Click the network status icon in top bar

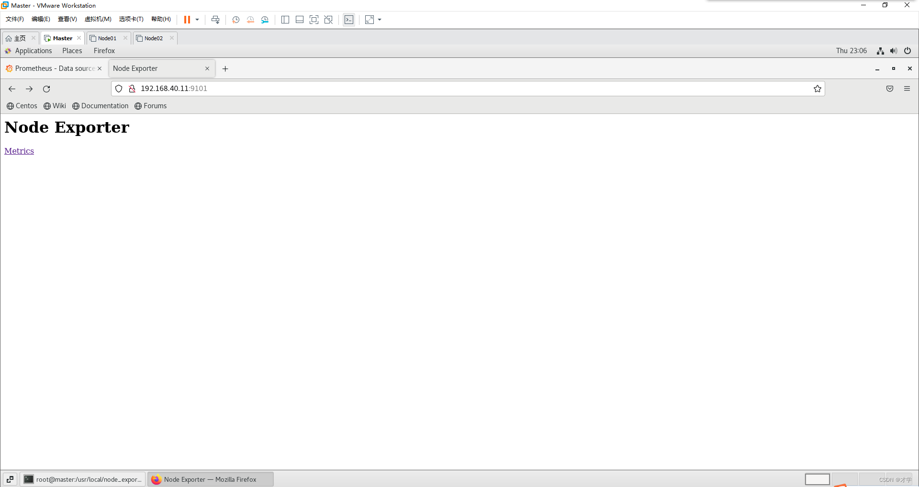(880, 51)
